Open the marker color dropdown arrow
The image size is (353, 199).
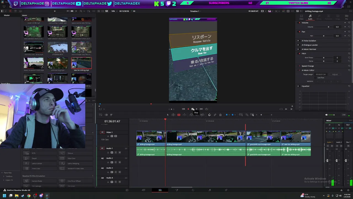coord(235,115)
